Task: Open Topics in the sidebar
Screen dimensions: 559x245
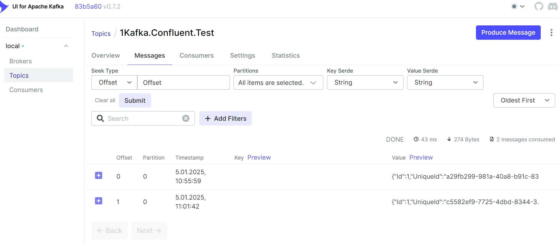Action: (39, 75)
